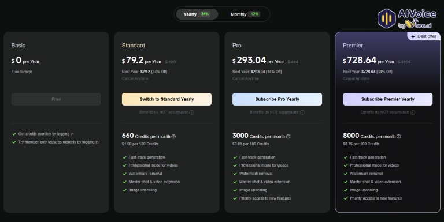Open the help icon next to 3000 Credits

[x=288, y=137]
